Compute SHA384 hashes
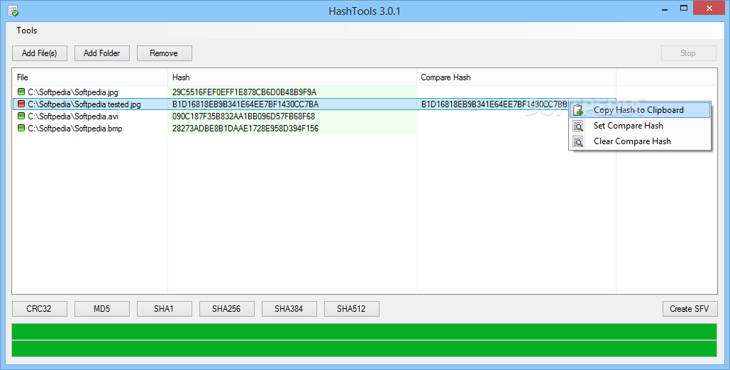Screen dimensions: 730x370 [289, 308]
